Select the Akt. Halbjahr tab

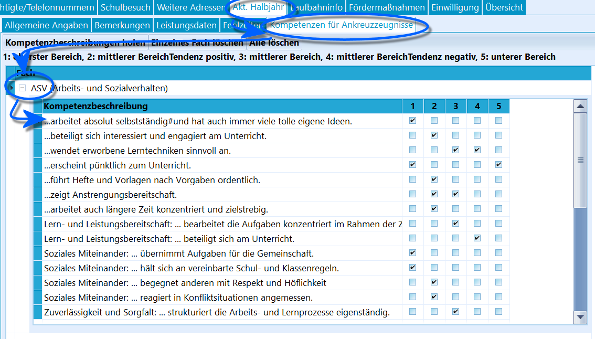pos(258,7)
